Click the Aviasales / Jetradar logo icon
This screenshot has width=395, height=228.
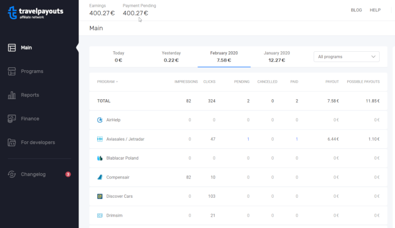tap(100, 139)
